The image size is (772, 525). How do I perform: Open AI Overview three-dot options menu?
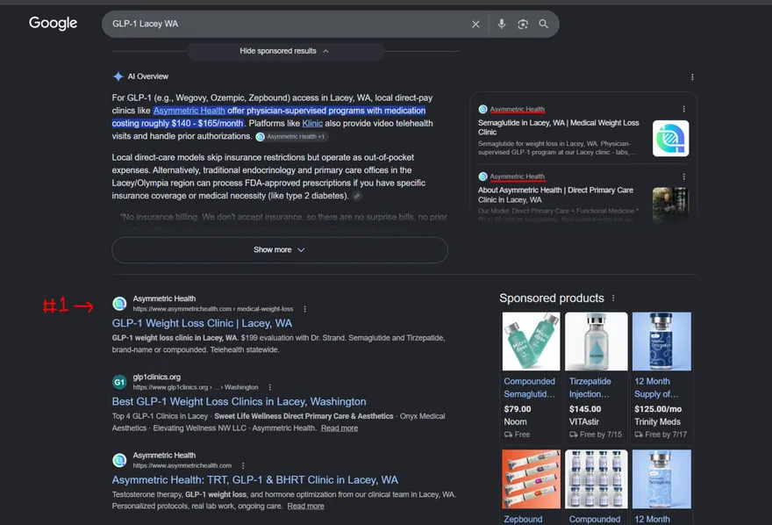692,77
